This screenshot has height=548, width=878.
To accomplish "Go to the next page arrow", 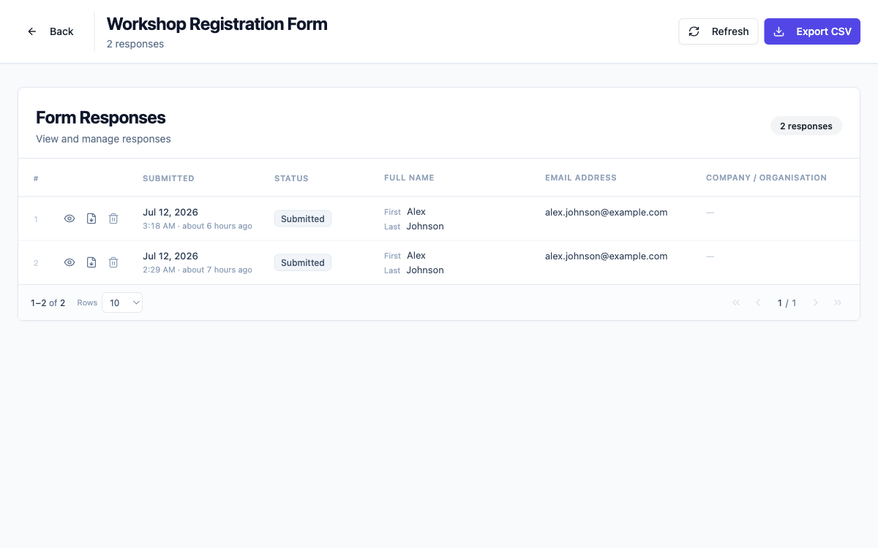I will coord(816,302).
